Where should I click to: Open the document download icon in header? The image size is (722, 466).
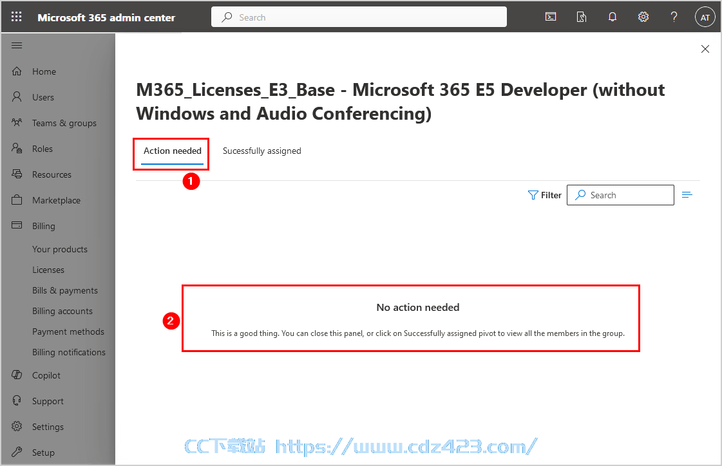pyautogui.click(x=582, y=17)
